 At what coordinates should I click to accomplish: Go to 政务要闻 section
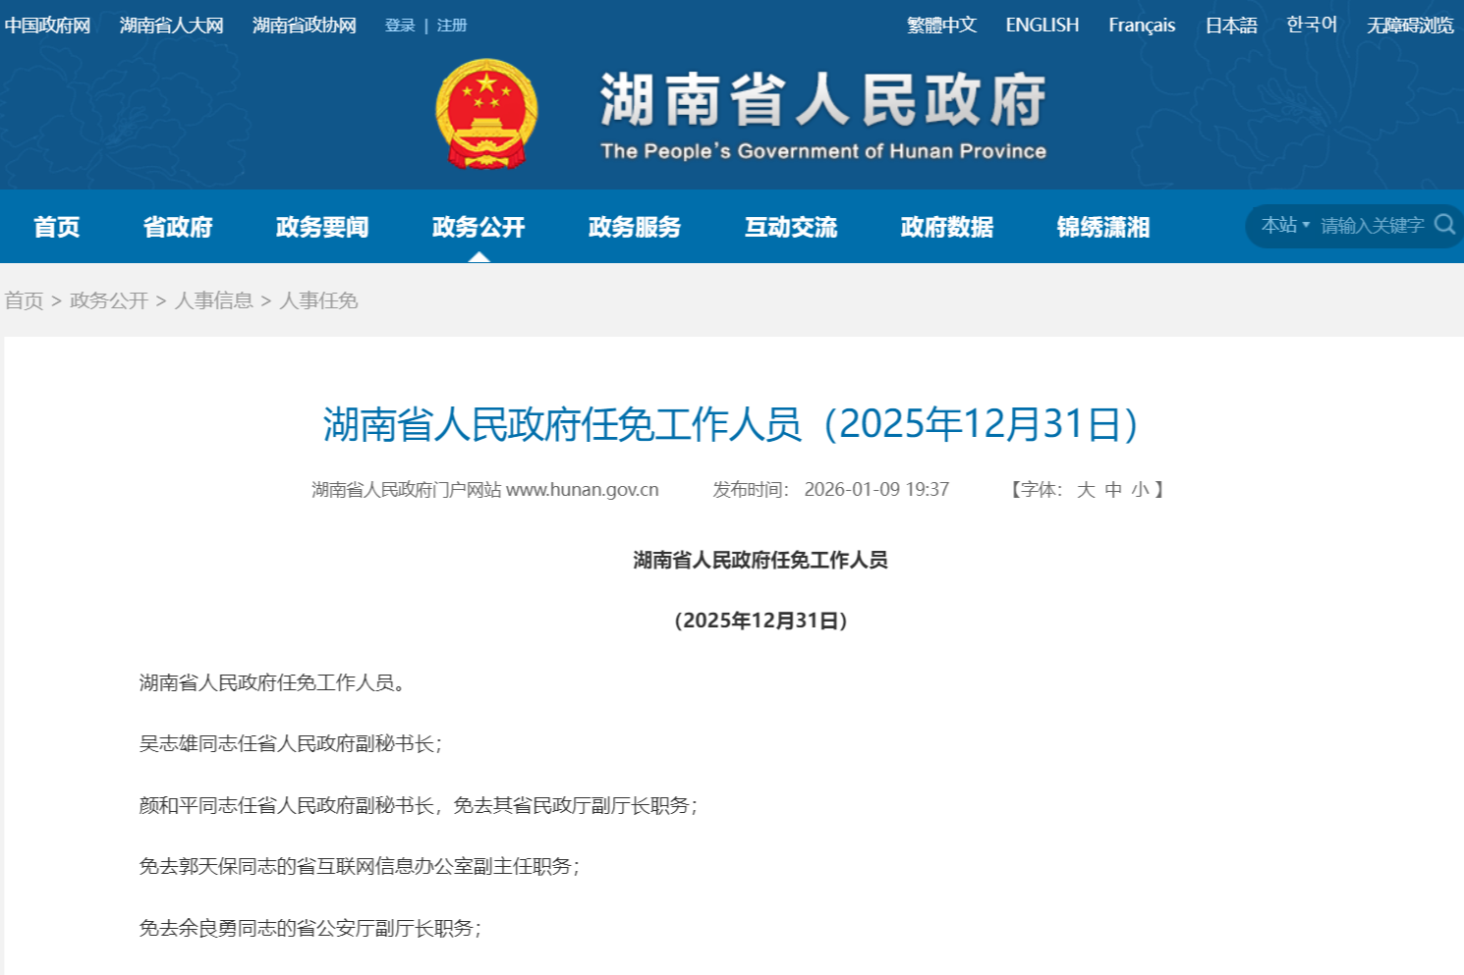(322, 227)
